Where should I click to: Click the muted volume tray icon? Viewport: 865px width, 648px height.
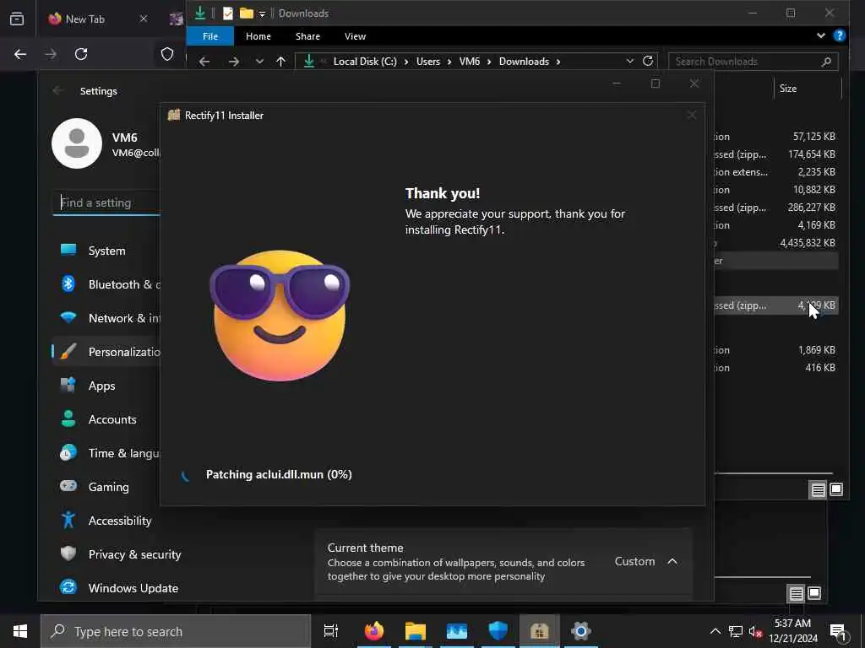[x=756, y=631]
